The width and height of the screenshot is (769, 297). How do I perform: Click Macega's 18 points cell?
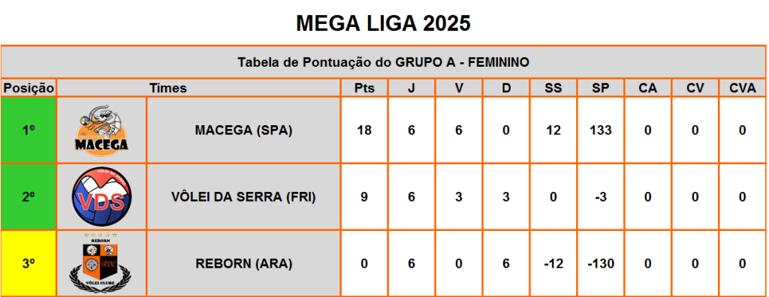[364, 130]
